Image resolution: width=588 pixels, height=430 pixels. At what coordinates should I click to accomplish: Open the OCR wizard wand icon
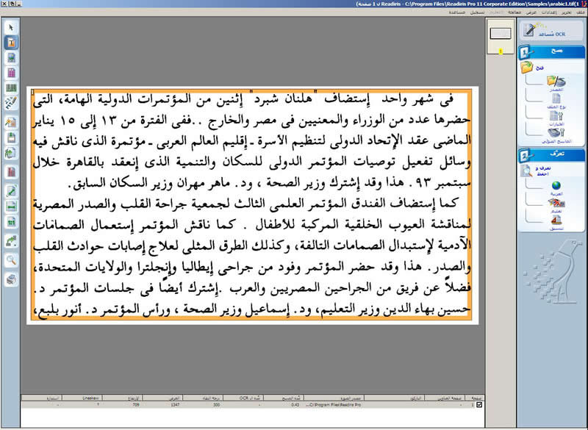(x=530, y=31)
